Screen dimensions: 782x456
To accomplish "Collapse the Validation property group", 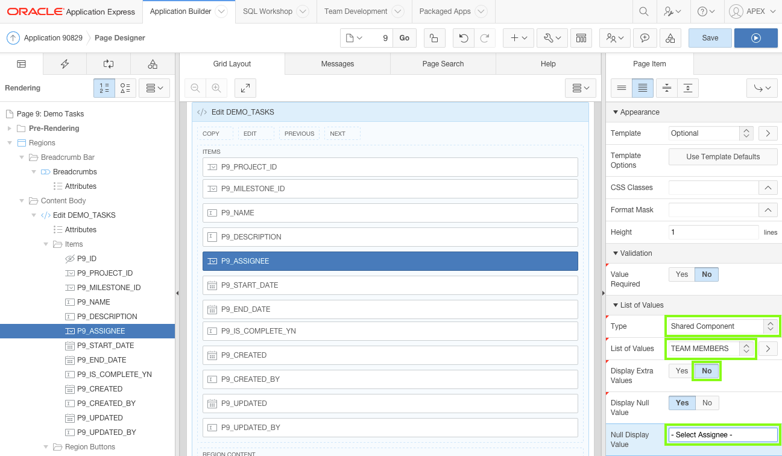I will [616, 253].
